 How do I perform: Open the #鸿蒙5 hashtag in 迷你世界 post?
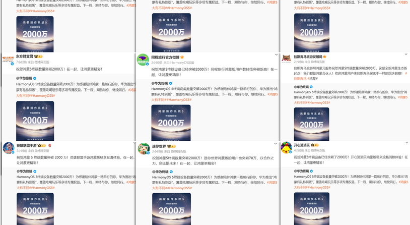point(272,183)
